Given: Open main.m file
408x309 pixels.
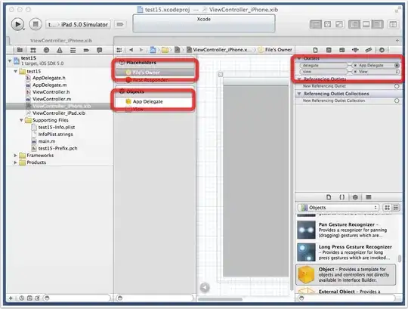Looking at the screenshot, I should coord(47,141).
